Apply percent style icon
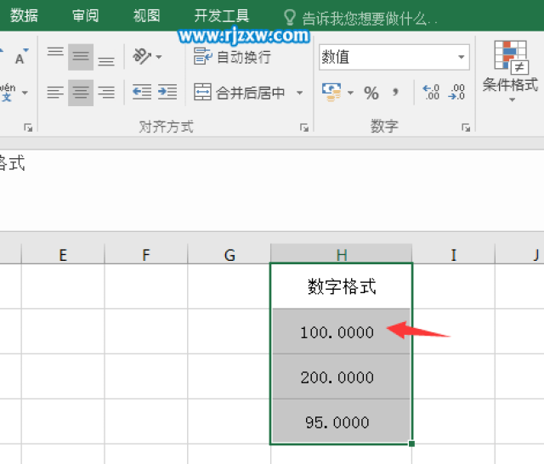The height and width of the screenshot is (464, 544). point(371,93)
